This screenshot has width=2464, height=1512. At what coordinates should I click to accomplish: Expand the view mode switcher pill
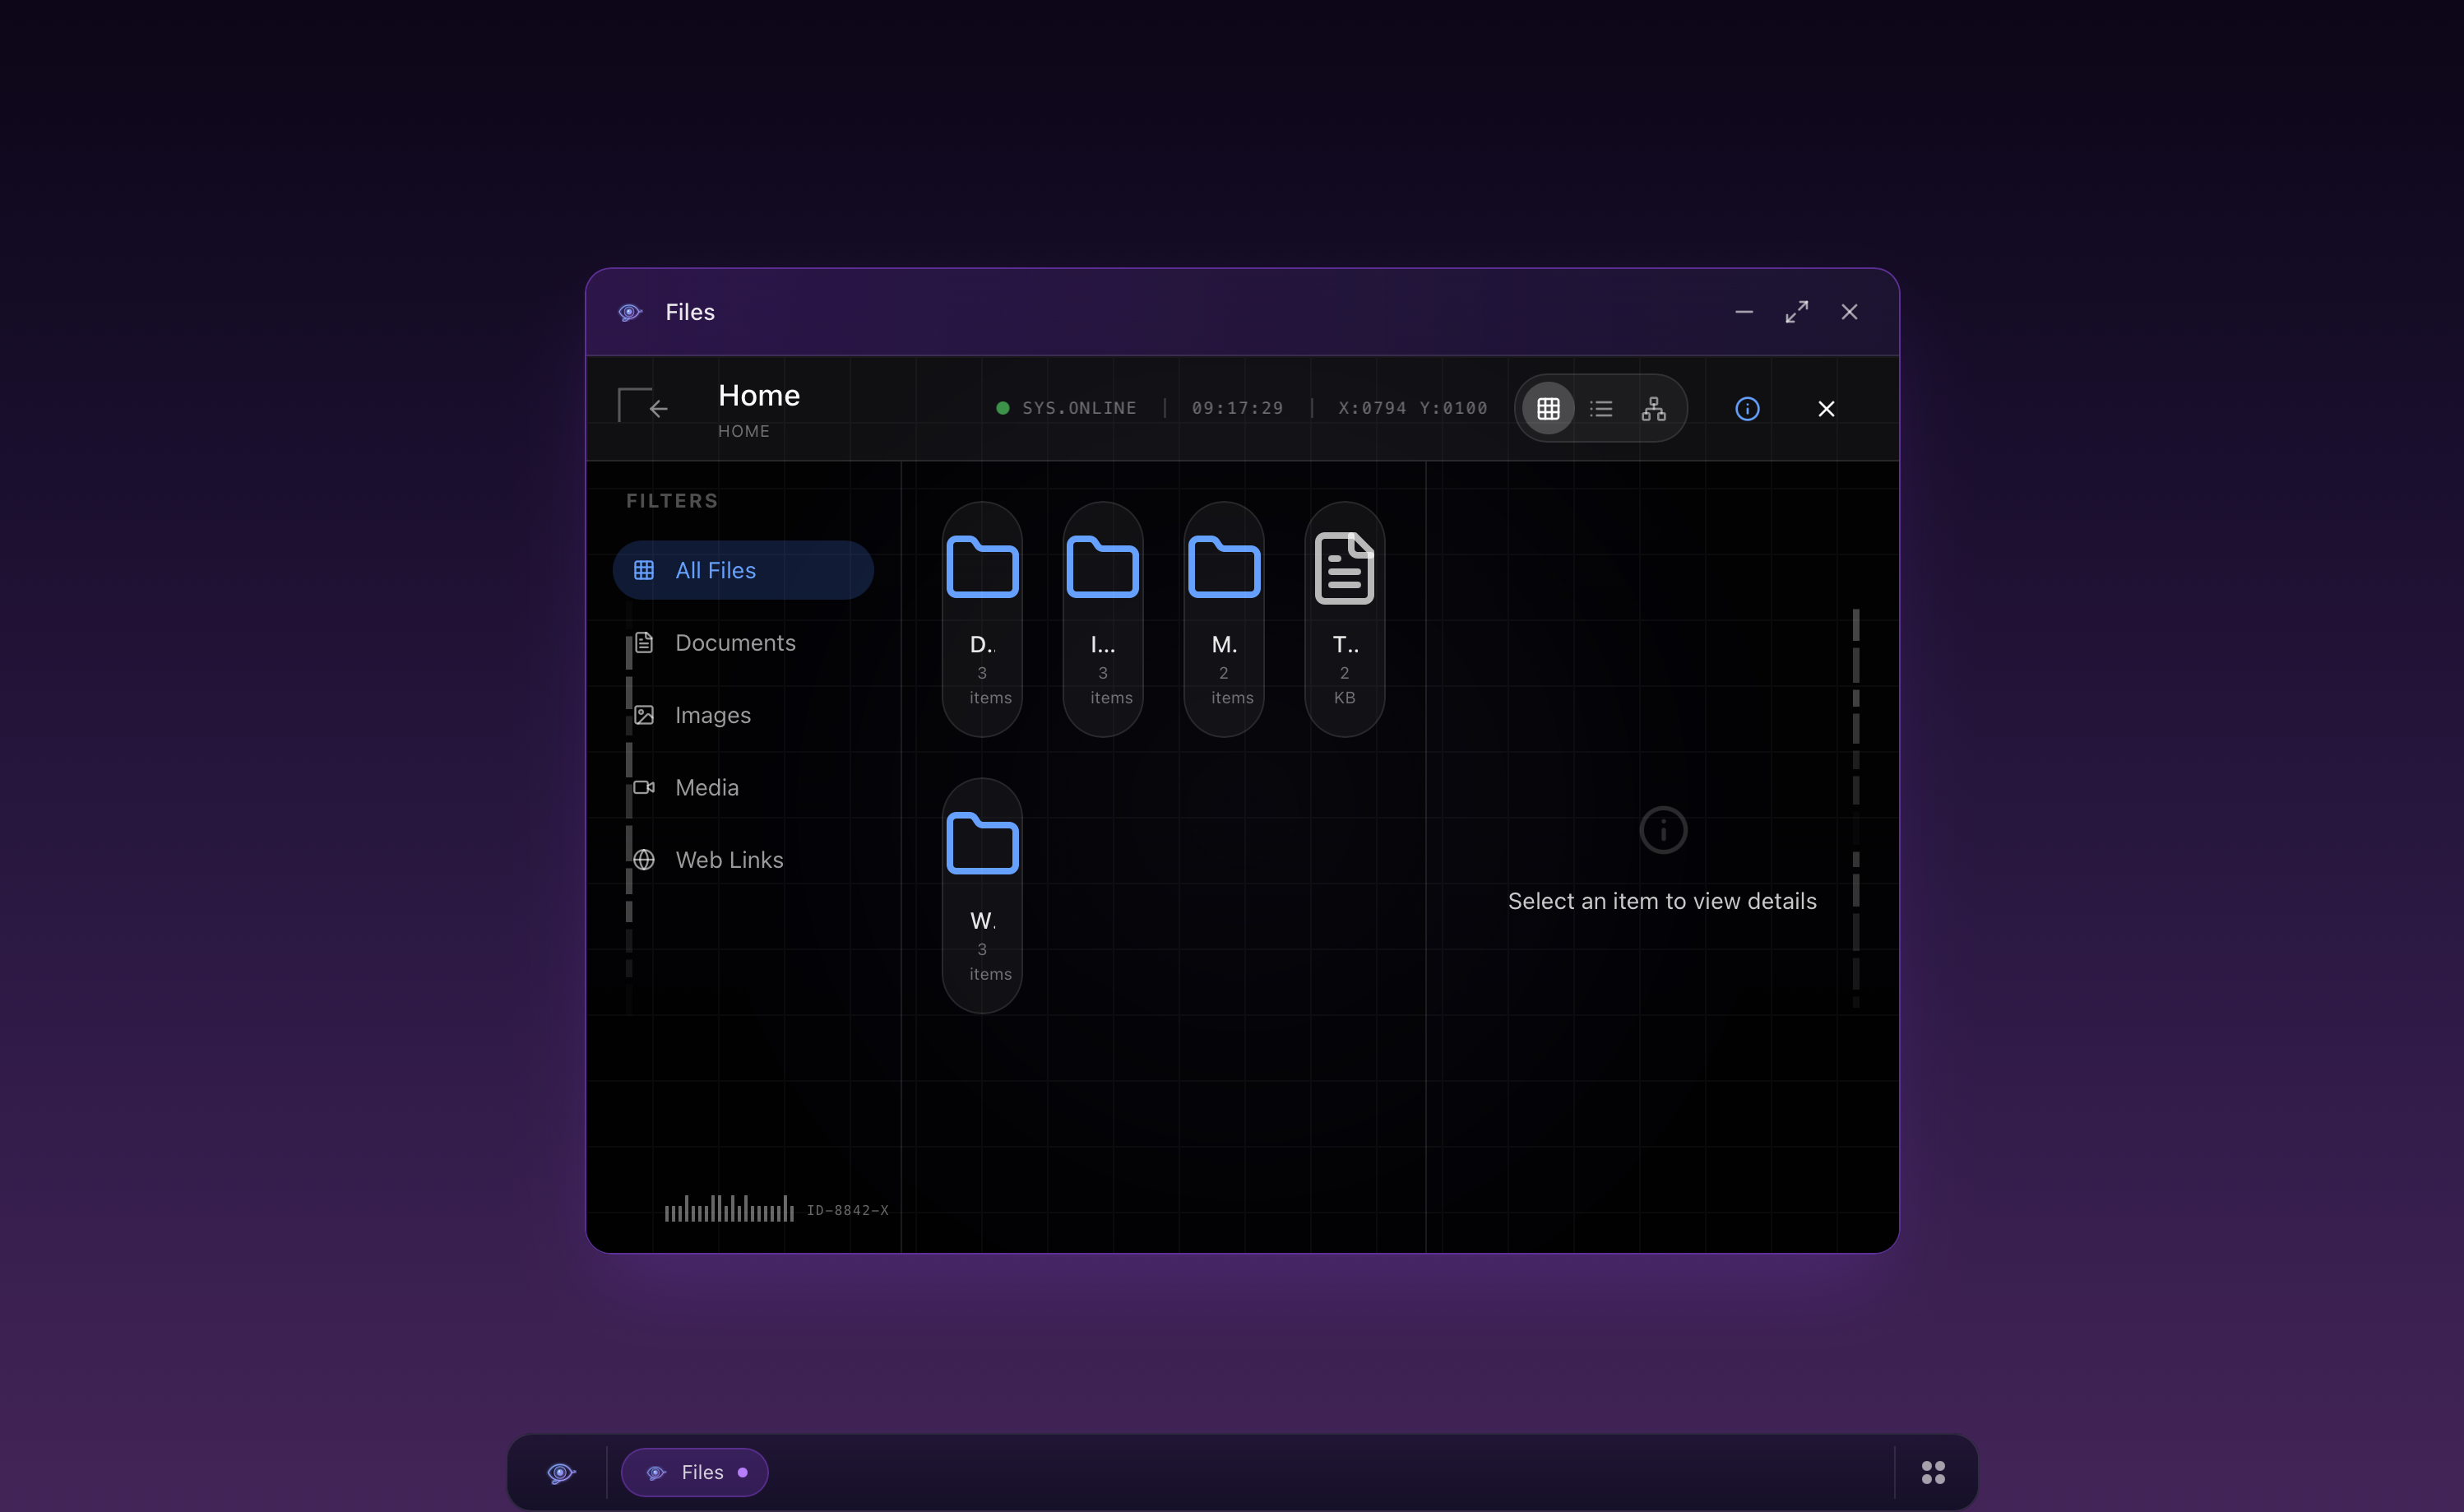pos(1600,408)
